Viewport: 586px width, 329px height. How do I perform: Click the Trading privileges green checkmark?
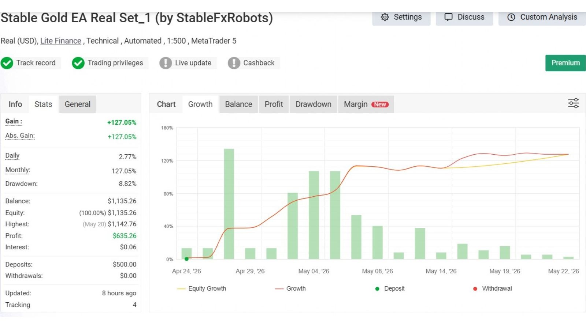point(78,63)
